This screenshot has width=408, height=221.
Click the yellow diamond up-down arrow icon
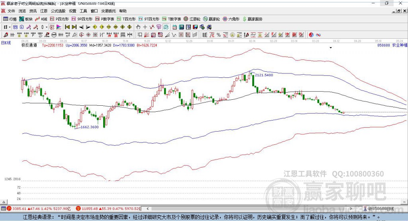point(129,27)
